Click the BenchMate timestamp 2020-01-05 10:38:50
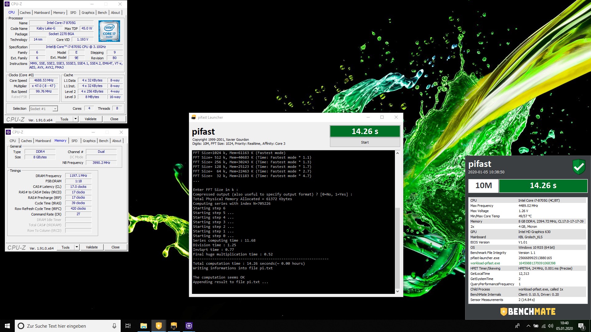This screenshot has height=332, width=591. (486, 172)
